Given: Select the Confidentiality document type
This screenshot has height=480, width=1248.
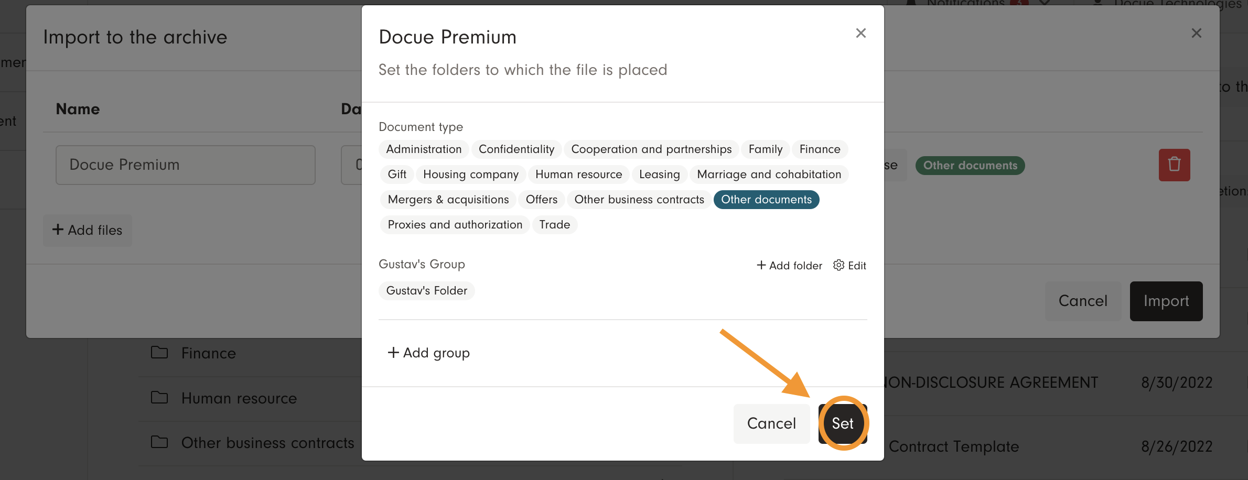Looking at the screenshot, I should point(516,149).
